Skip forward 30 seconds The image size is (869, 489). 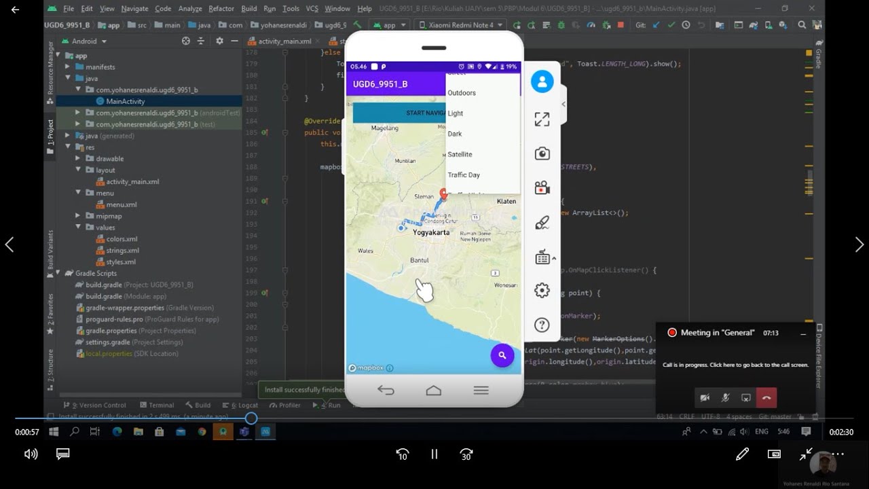click(x=466, y=454)
